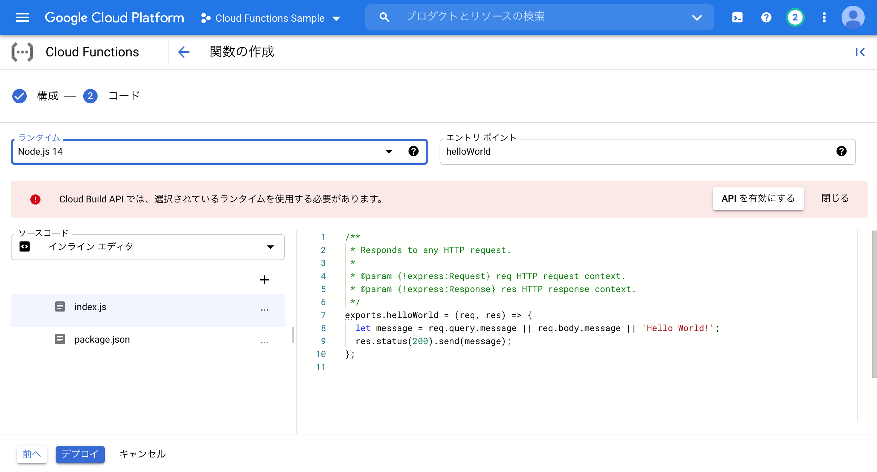Open options menu for index.js file
The width and height of the screenshot is (877, 472).
[x=265, y=310]
